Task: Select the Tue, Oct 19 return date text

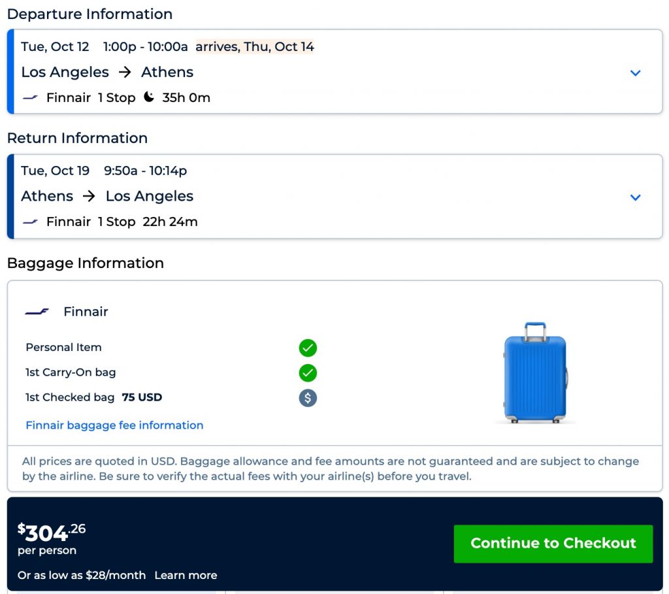Action: pos(55,171)
